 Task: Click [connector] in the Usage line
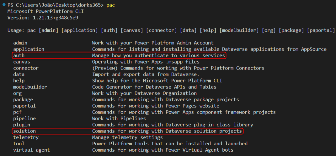[161, 30]
